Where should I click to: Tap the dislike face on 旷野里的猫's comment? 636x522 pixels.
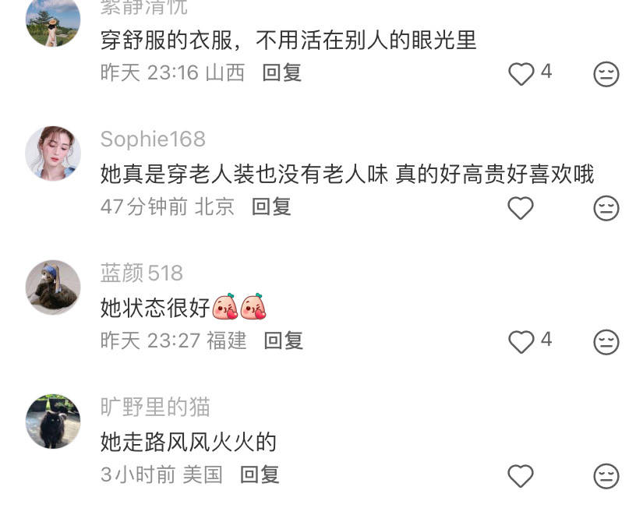606,476
